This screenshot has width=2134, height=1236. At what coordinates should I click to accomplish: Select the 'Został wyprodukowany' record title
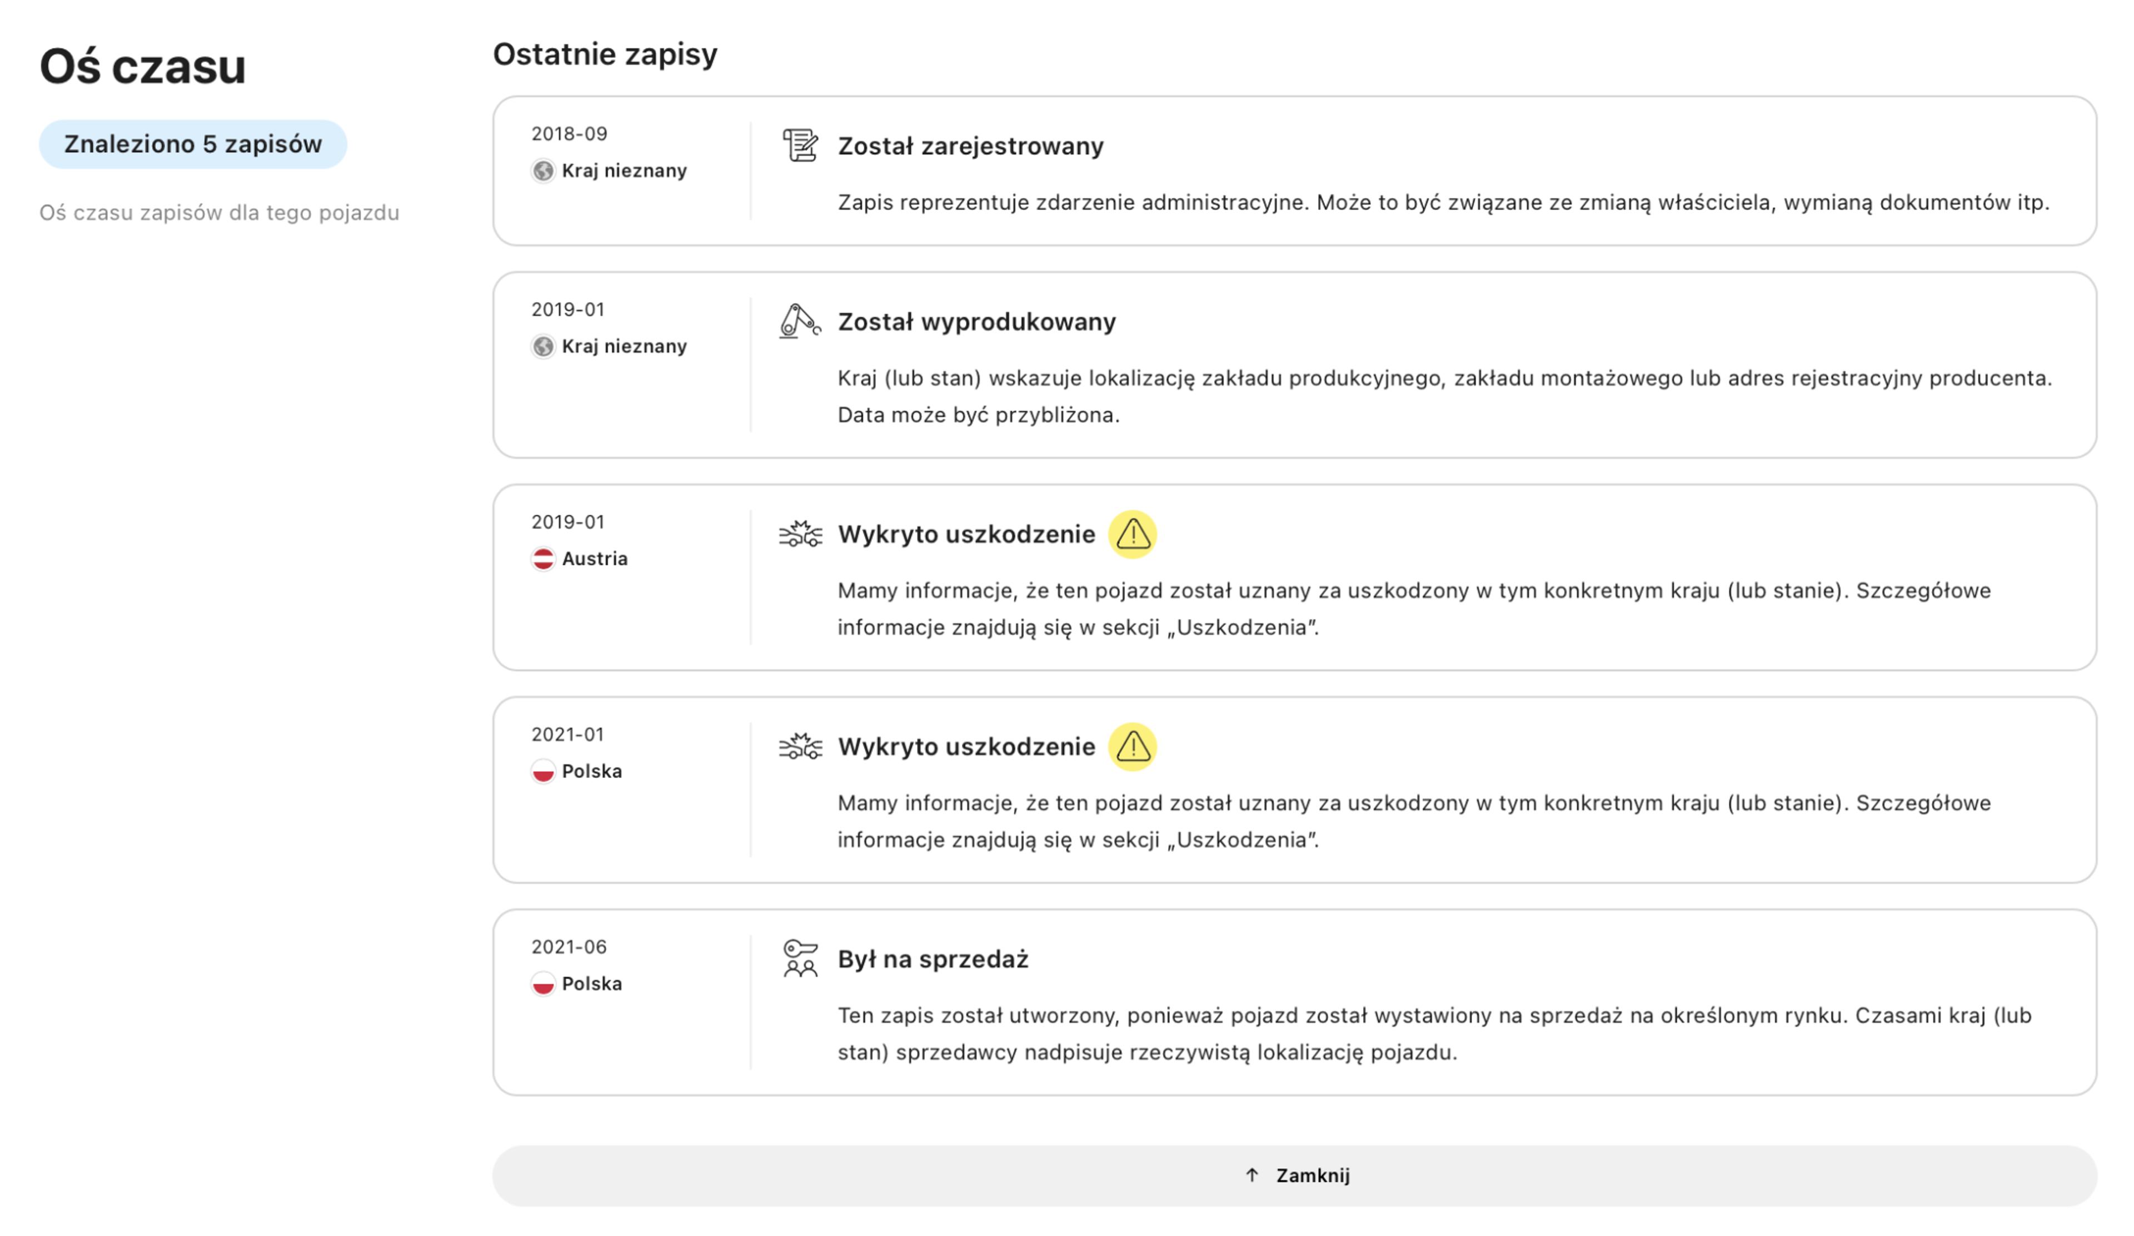[x=976, y=322]
